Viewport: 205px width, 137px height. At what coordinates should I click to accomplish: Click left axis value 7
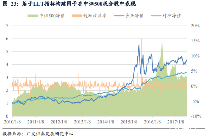[x=7, y=26]
